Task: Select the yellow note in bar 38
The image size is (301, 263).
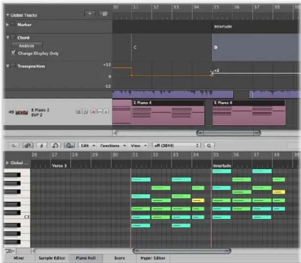Action: [279, 192]
